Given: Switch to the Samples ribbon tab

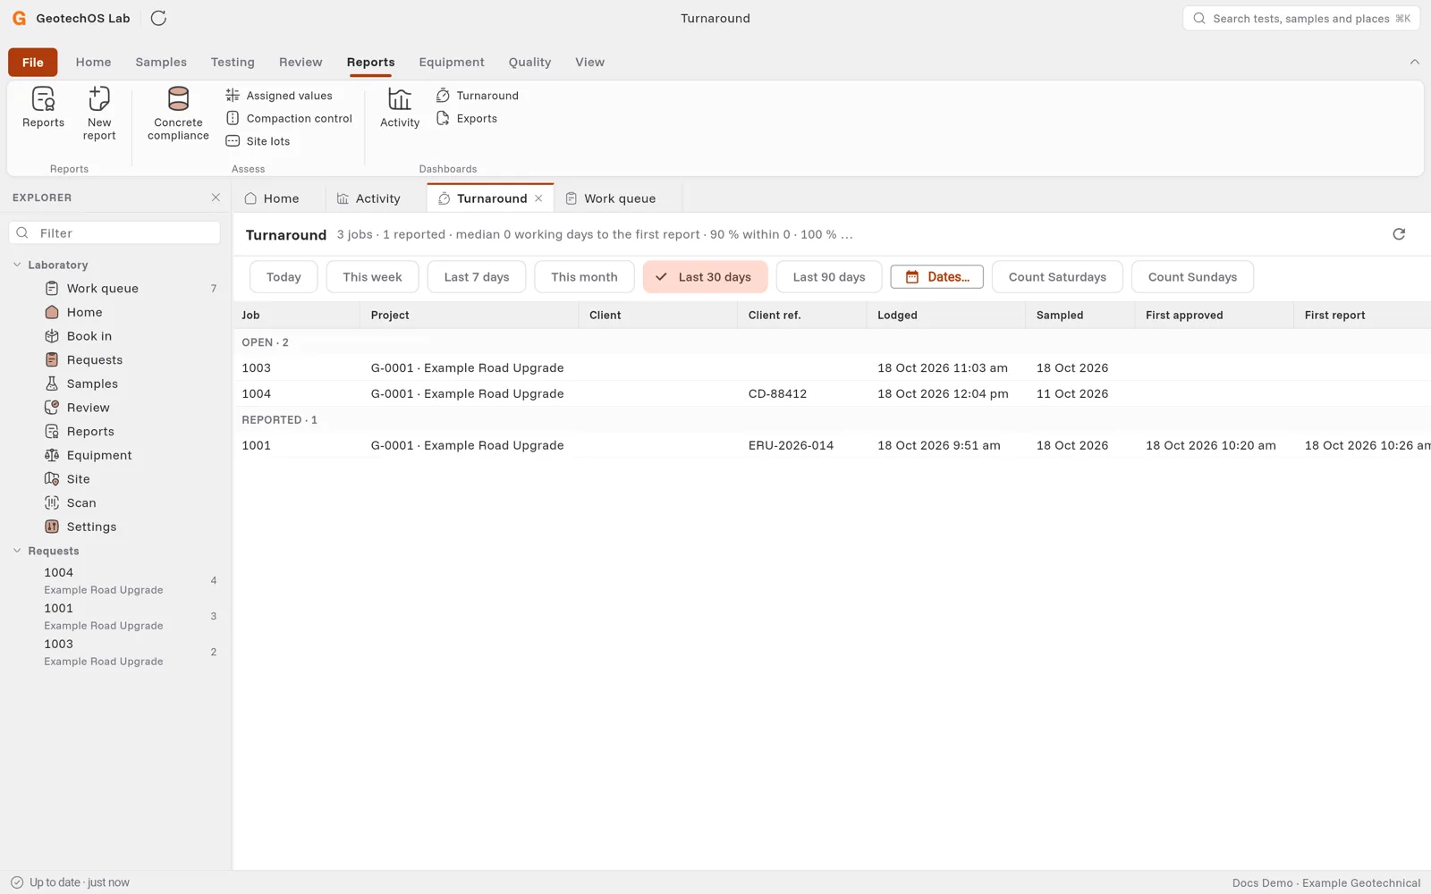Looking at the screenshot, I should coord(161,62).
